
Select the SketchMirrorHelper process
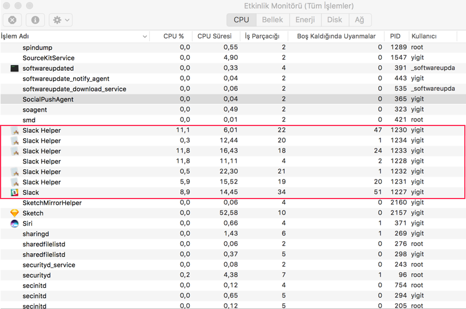point(233,203)
